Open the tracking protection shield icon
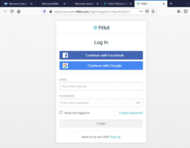 click(x=44, y=11)
